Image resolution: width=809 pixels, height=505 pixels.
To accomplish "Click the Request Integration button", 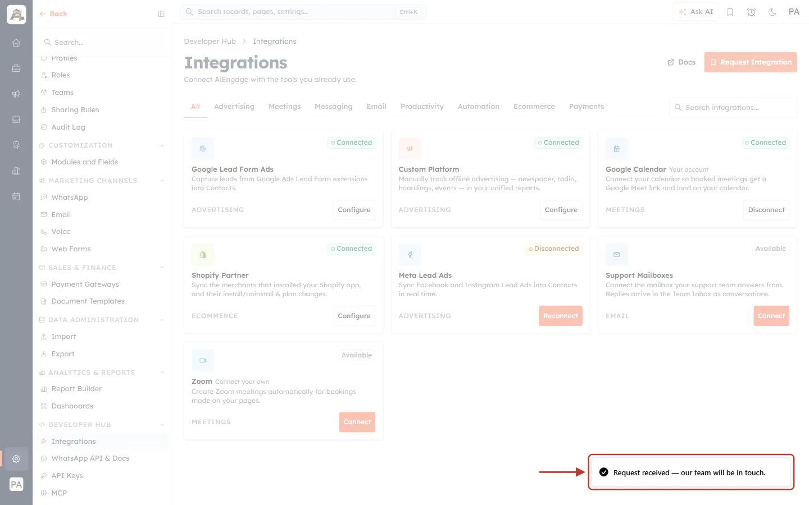I will pos(751,62).
